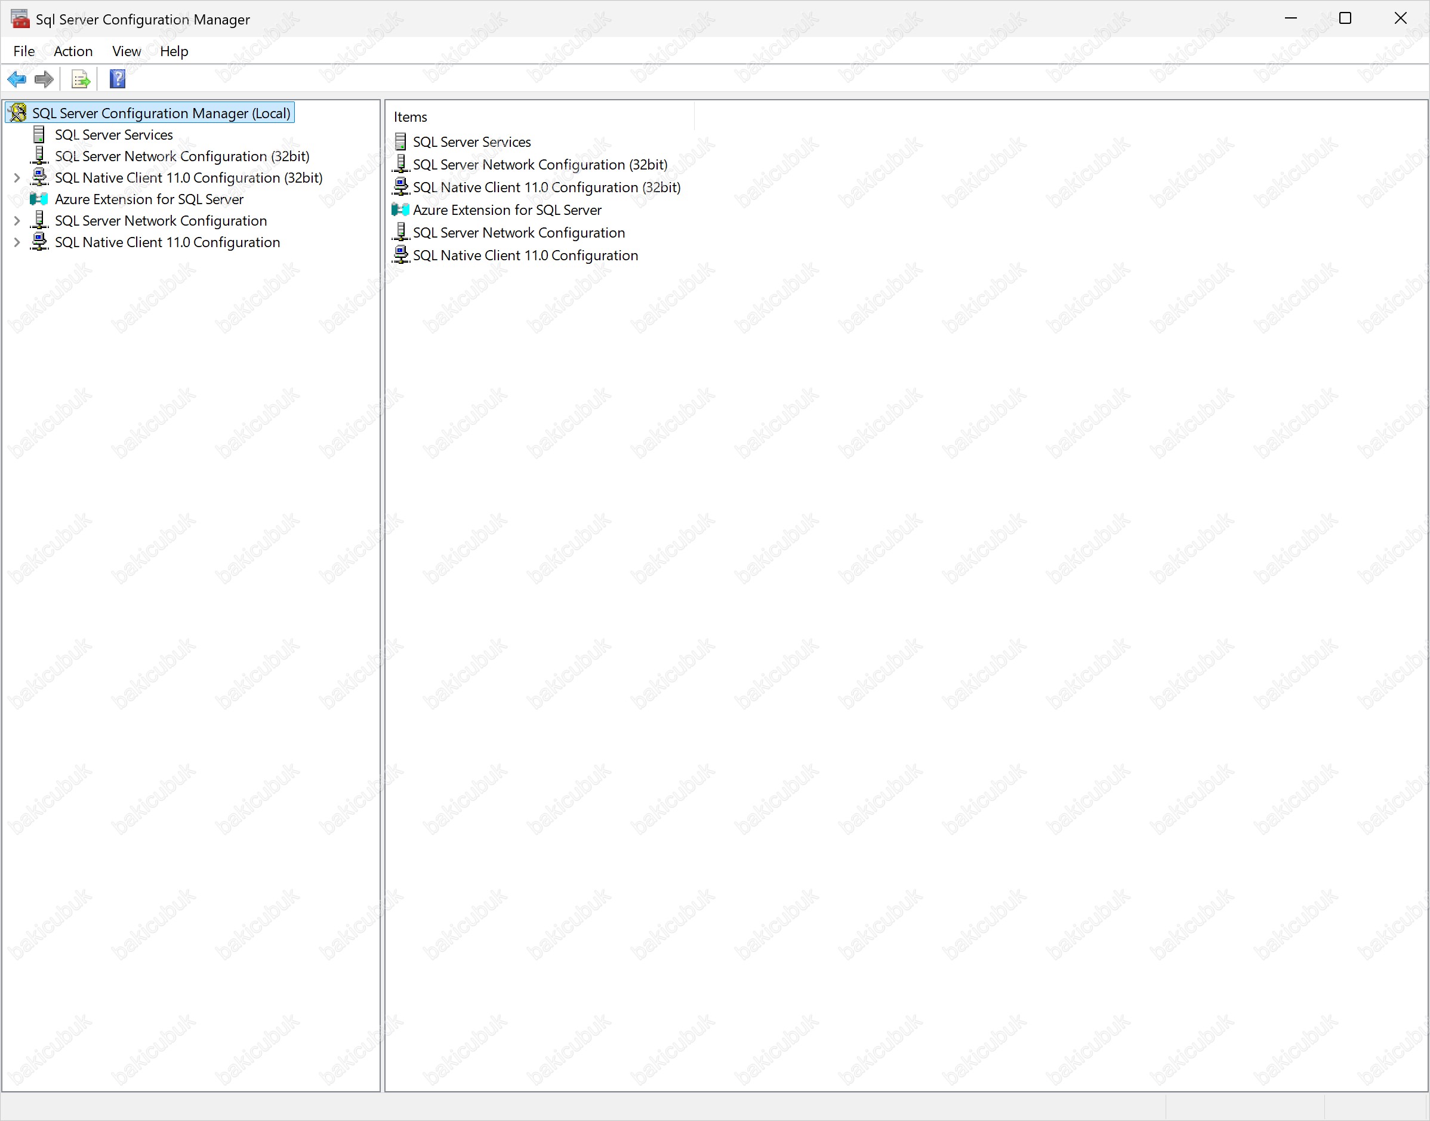Screen dimensions: 1430x1121
Task: Open Help via the question mark icon
Action: tap(118, 79)
